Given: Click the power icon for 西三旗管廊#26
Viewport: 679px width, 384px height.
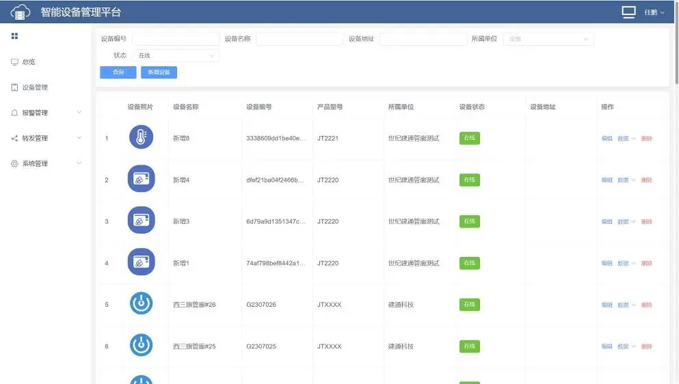Looking at the screenshot, I should coord(141,303).
